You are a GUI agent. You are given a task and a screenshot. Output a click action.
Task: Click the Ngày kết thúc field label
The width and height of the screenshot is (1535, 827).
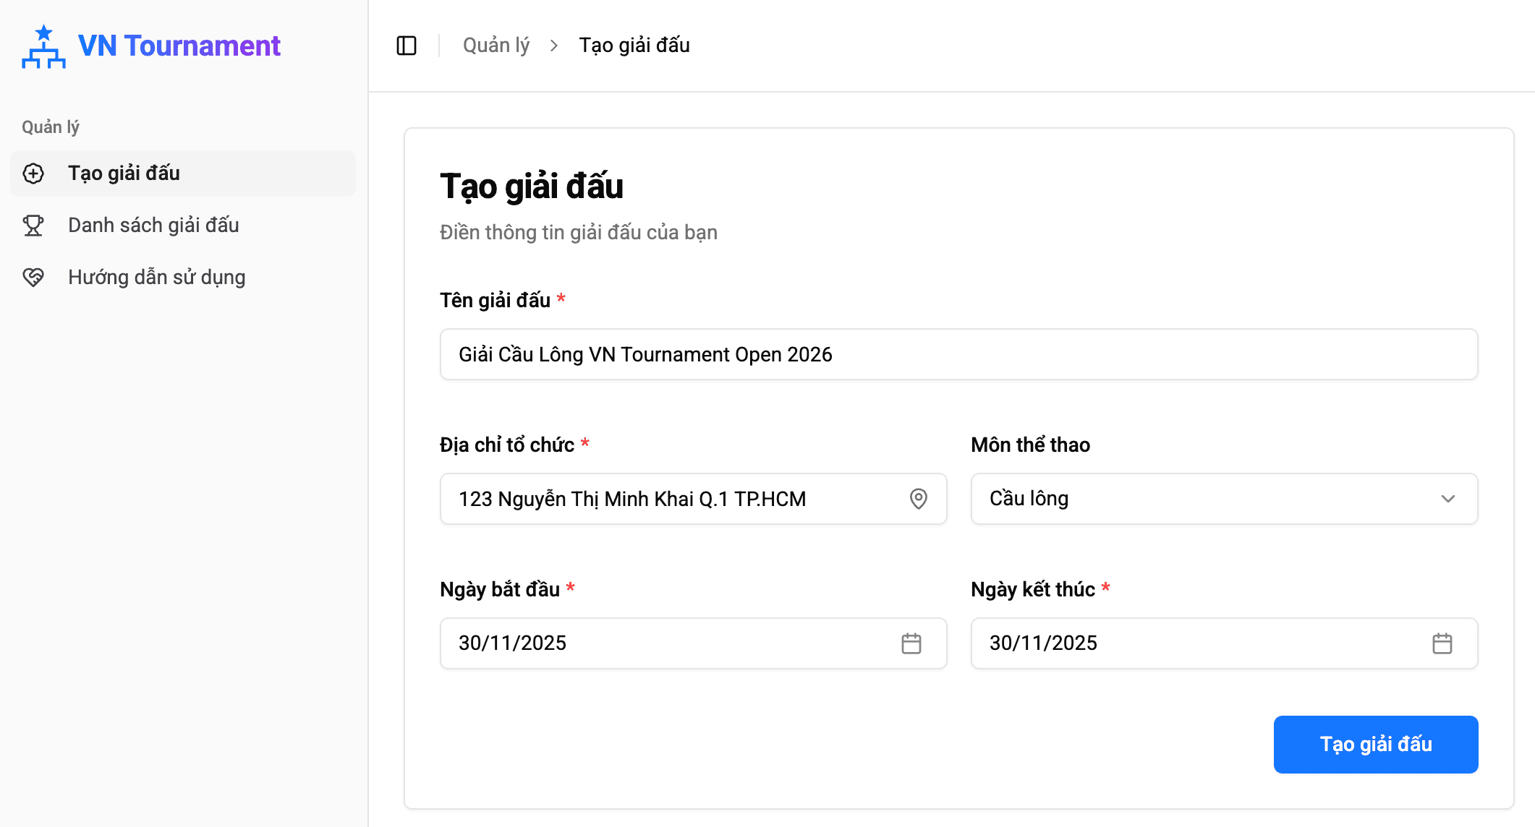pyautogui.click(x=1033, y=590)
